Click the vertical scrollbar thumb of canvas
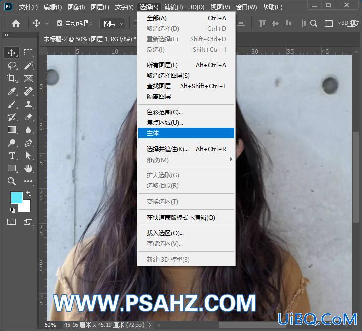 tap(355, 177)
